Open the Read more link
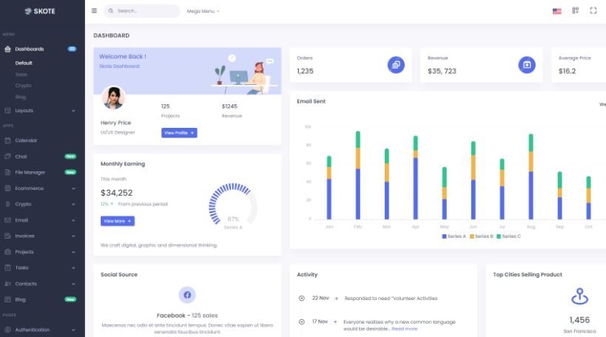Image resolution: width=606 pixels, height=337 pixels. (x=404, y=329)
